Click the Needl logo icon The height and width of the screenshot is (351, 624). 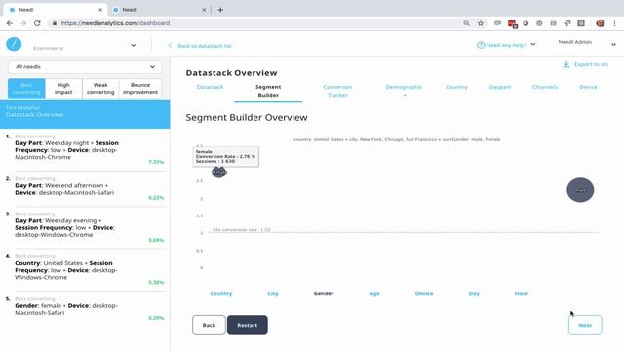coord(14,44)
